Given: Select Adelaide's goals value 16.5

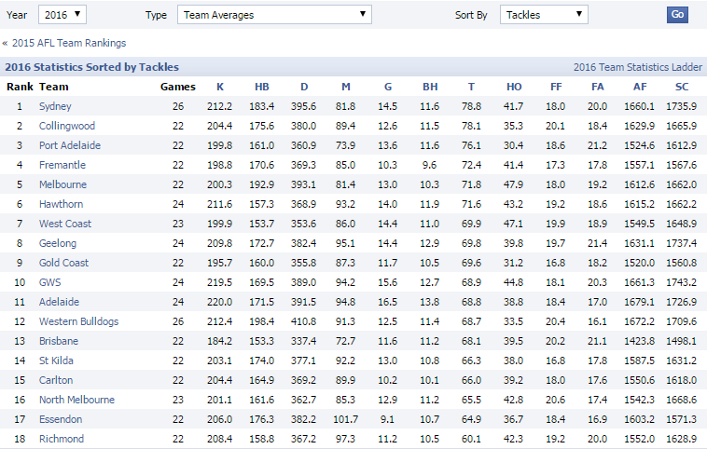Looking at the screenshot, I should click(x=387, y=302).
